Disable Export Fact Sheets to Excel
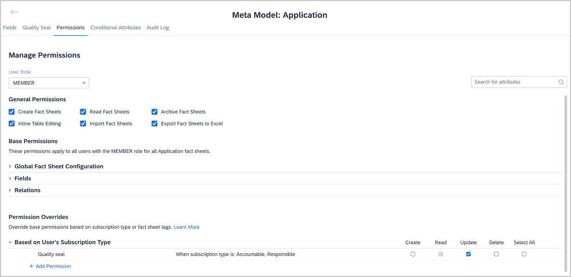The height and width of the screenshot is (277, 571). tap(154, 124)
